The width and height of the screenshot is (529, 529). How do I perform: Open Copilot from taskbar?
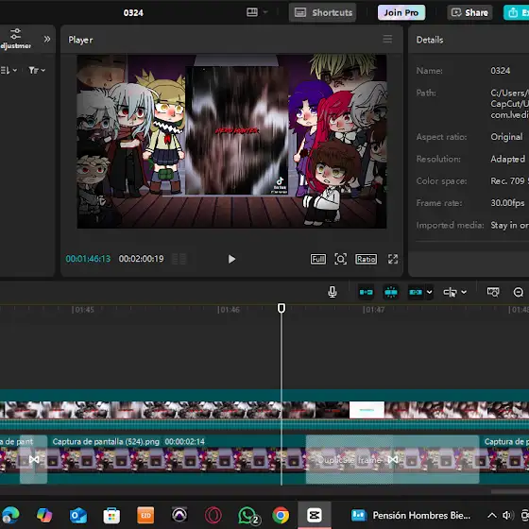tap(44, 515)
